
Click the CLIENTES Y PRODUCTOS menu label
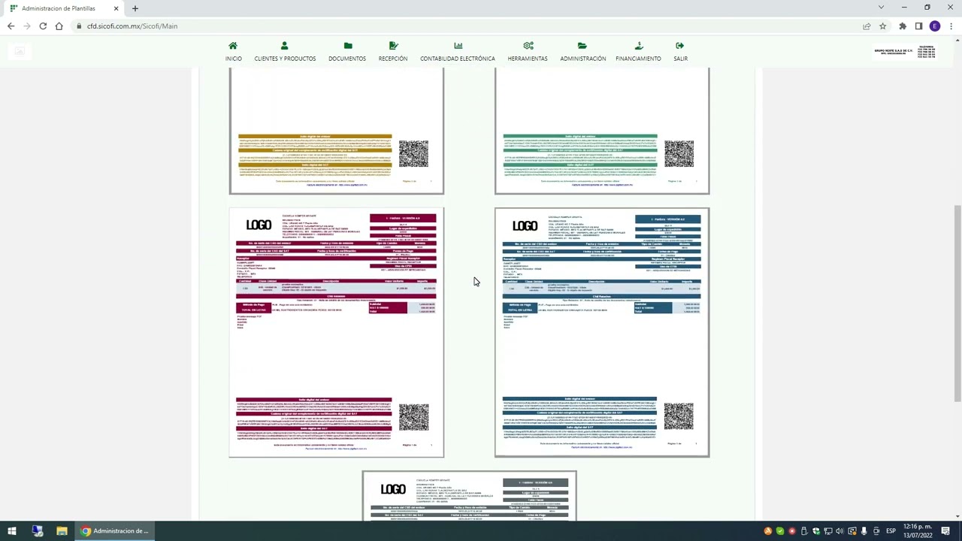coord(285,59)
